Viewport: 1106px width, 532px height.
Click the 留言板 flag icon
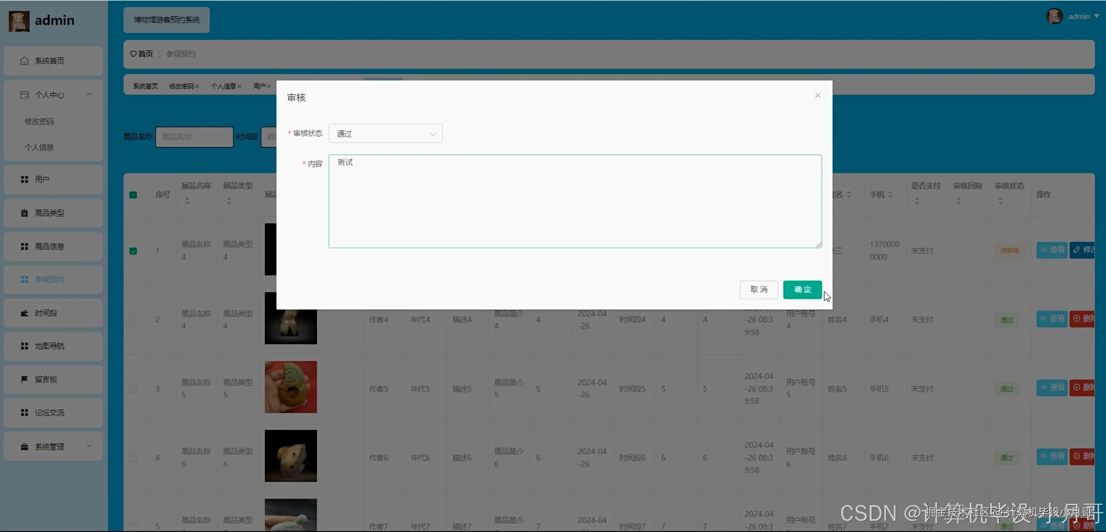coord(25,379)
